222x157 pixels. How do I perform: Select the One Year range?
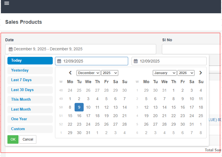(x=30, y=119)
